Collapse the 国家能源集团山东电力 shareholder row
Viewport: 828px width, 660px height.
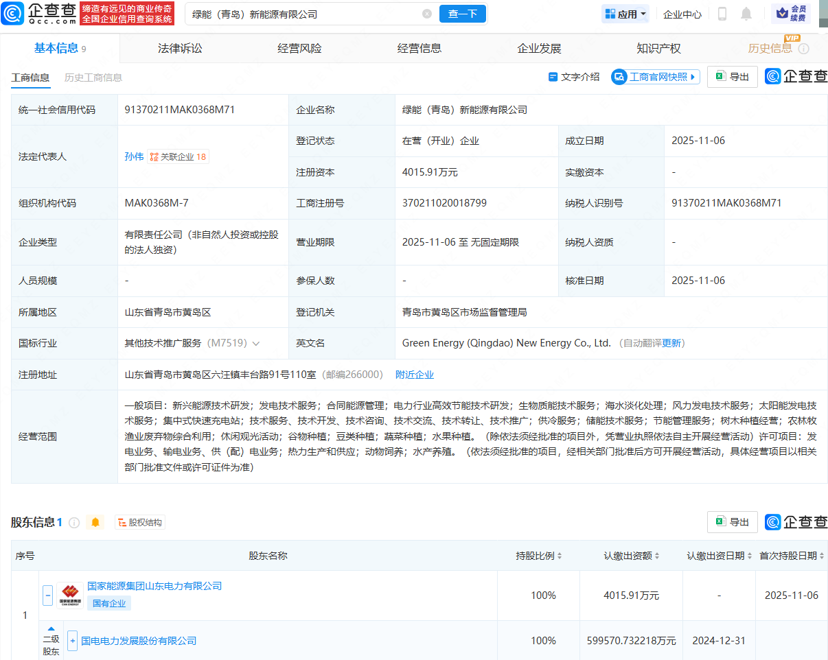click(x=48, y=595)
